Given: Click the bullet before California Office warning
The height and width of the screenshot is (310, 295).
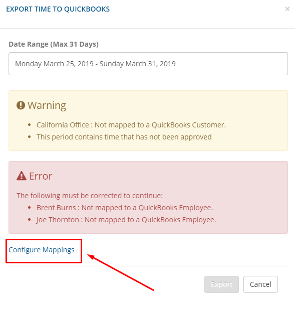Looking at the screenshot, I should tap(30, 125).
